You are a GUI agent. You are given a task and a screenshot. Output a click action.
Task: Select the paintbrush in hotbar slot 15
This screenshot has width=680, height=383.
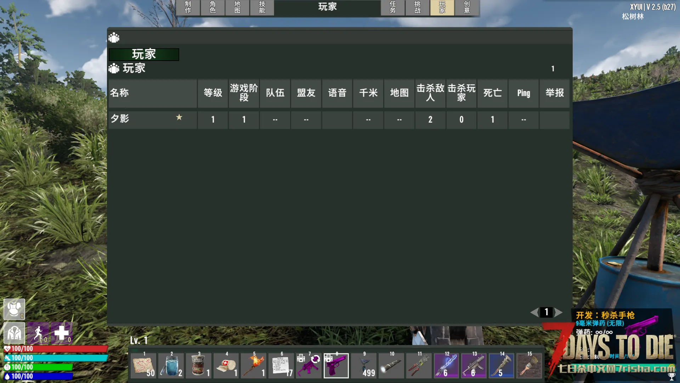[x=529, y=366]
